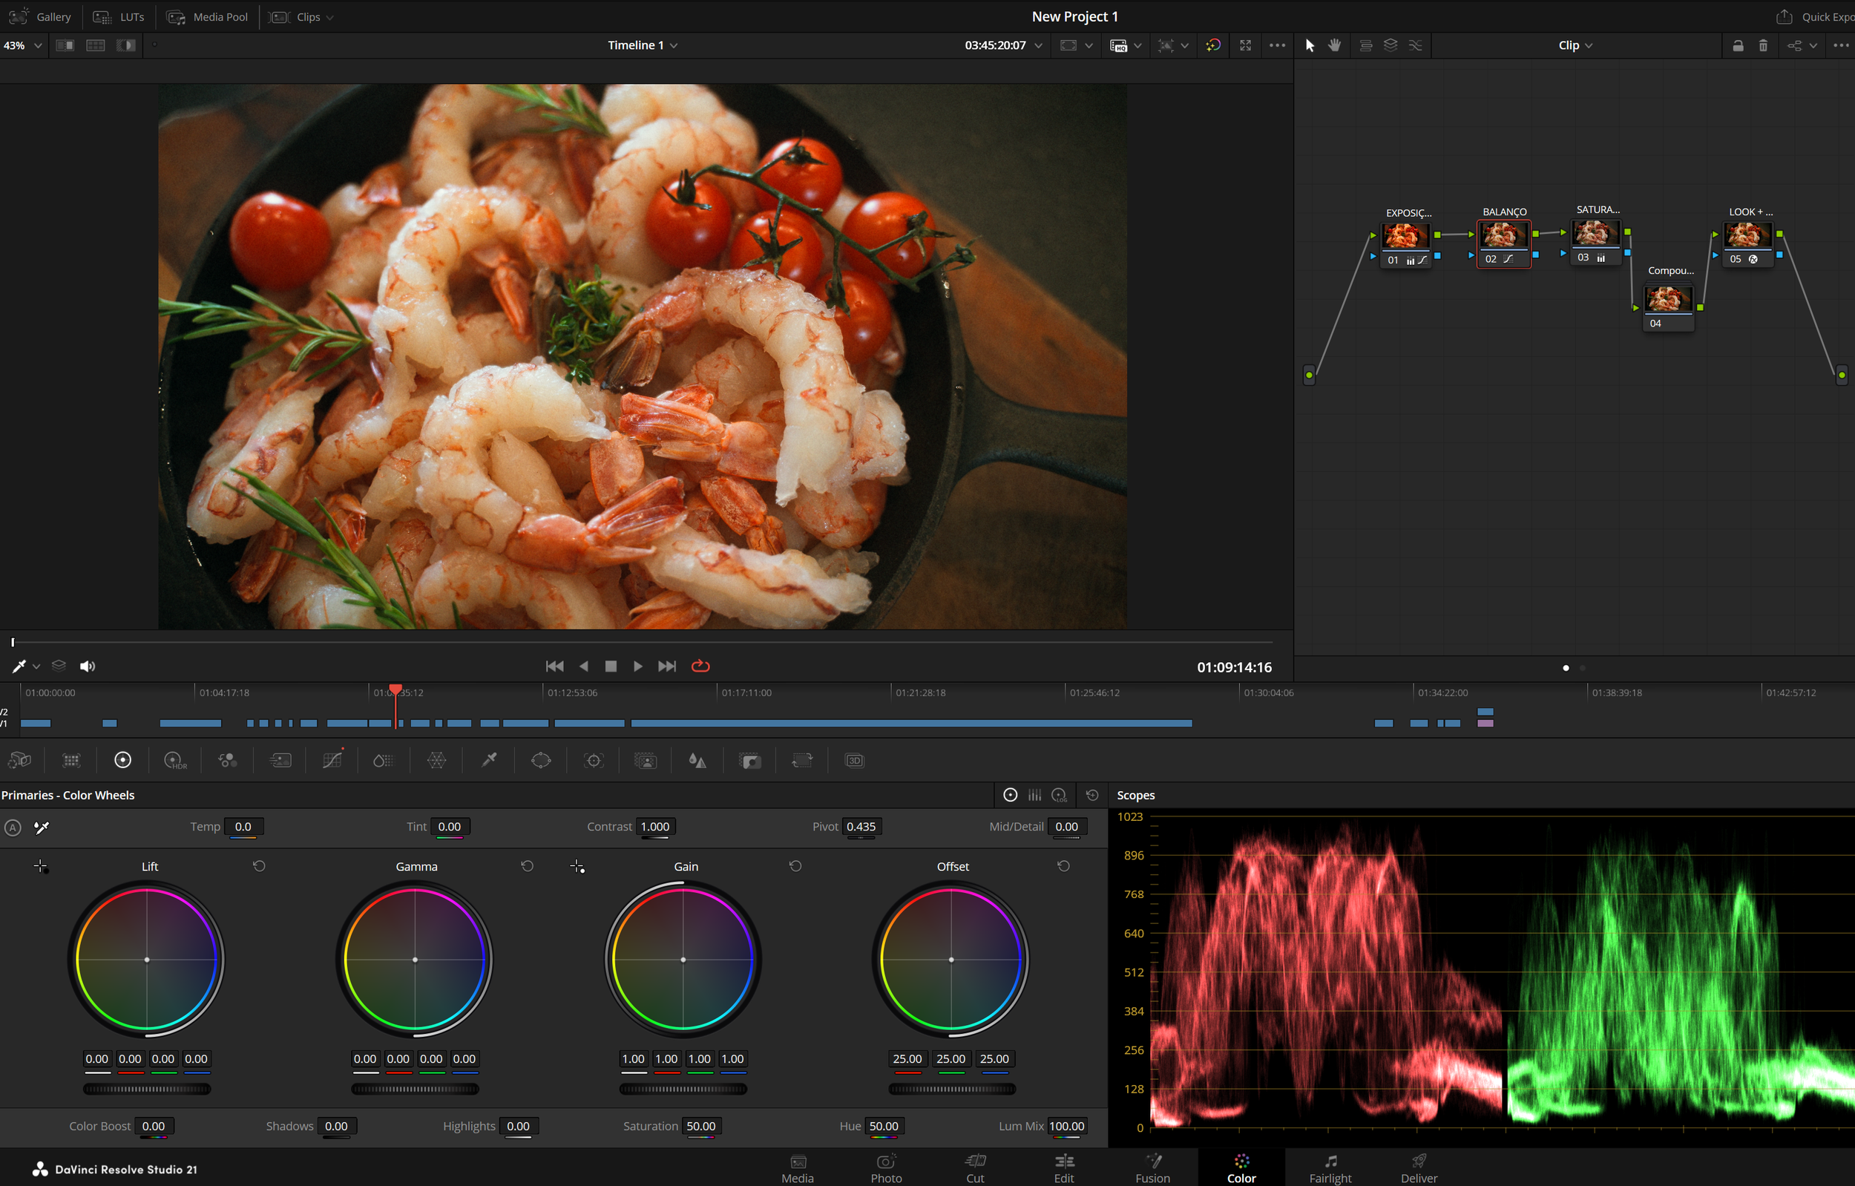Viewport: 1855px width, 1186px height.
Task: Open the Power Window palette
Action: (x=542, y=760)
